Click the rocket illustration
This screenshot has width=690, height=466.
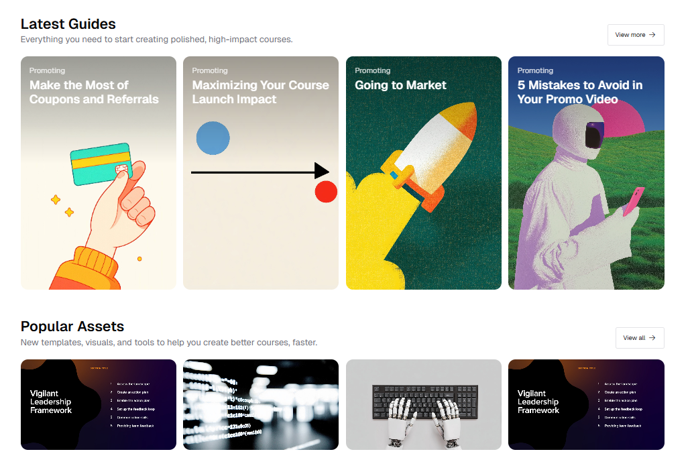click(x=429, y=157)
